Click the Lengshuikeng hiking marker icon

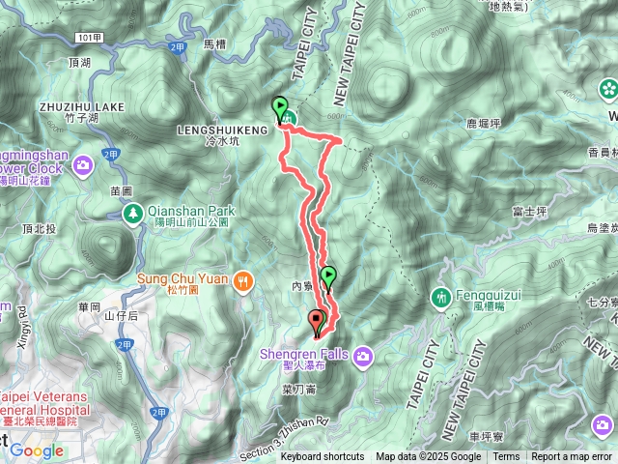(x=291, y=118)
